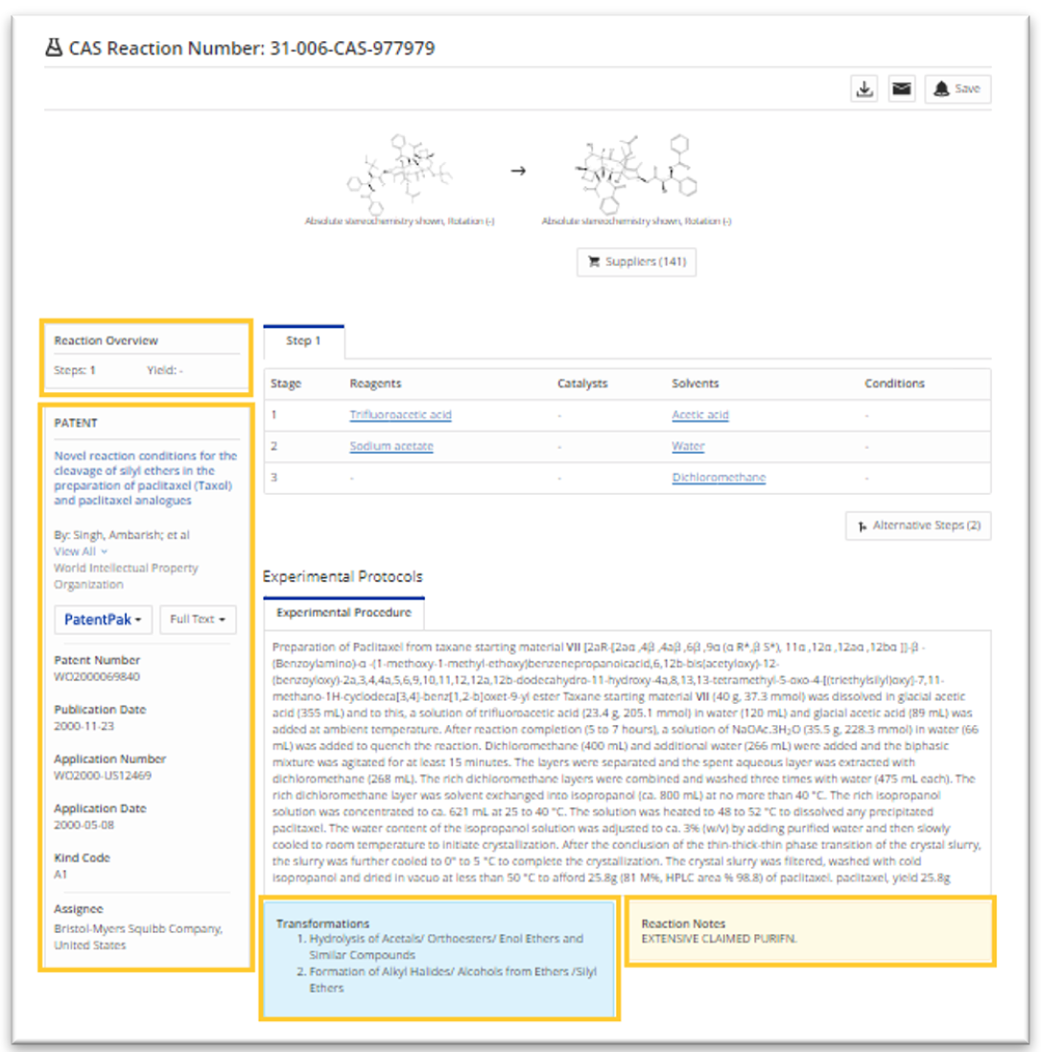
Task: Open the Trifluoroacetic acid reagent link
Action: click(401, 414)
